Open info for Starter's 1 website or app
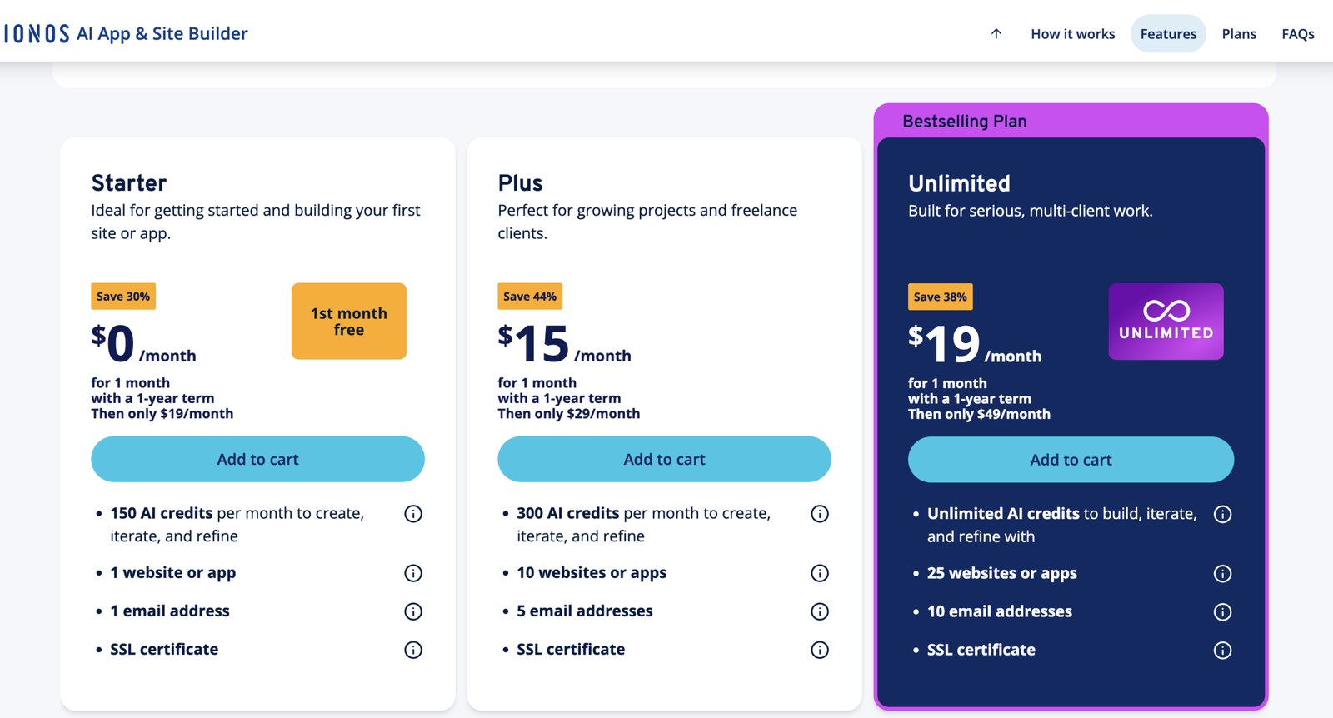 click(x=413, y=573)
